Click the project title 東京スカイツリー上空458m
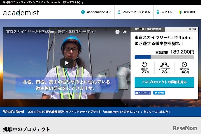 [x=163, y=40]
